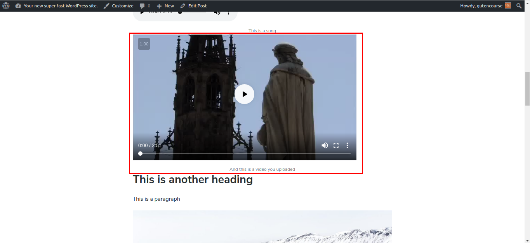Play the video with center play button
The image size is (530, 243).
pyautogui.click(x=244, y=94)
